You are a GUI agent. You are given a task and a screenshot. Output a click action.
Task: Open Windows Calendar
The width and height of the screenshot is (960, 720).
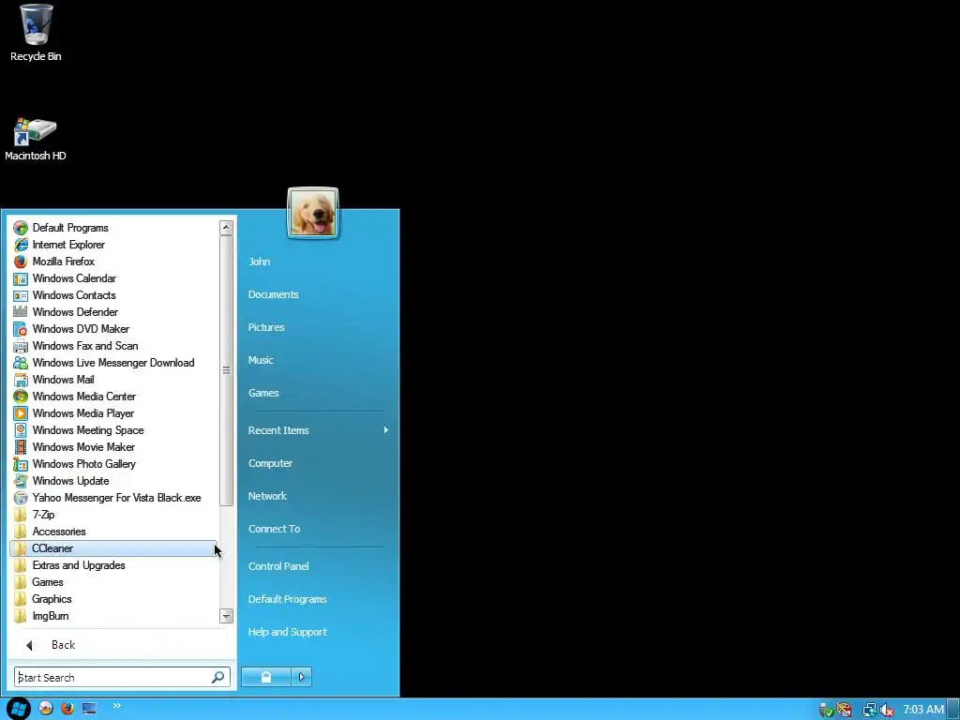click(113, 278)
